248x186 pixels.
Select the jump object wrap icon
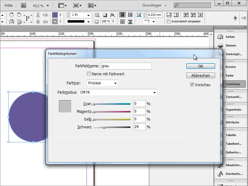pyautogui.click(x=130, y=21)
